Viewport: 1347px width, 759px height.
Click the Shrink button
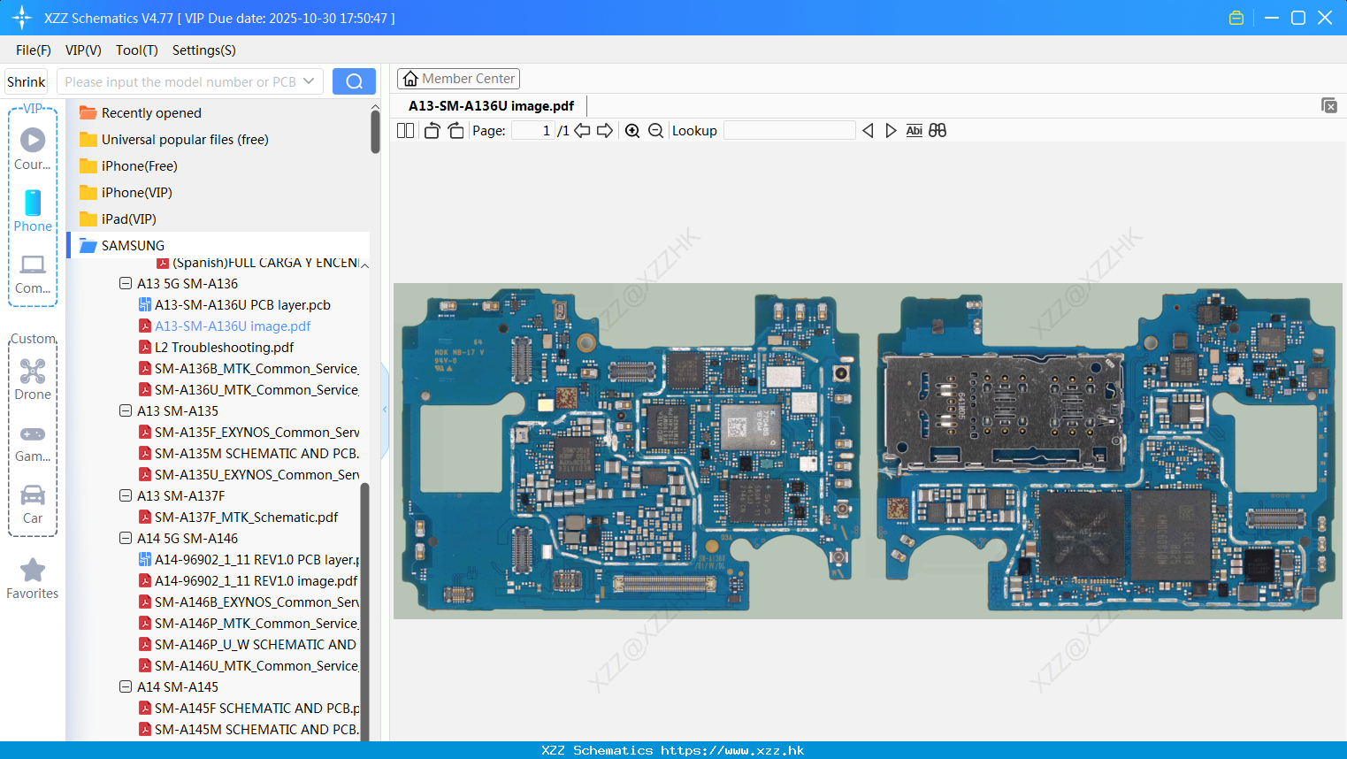pos(27,81)
